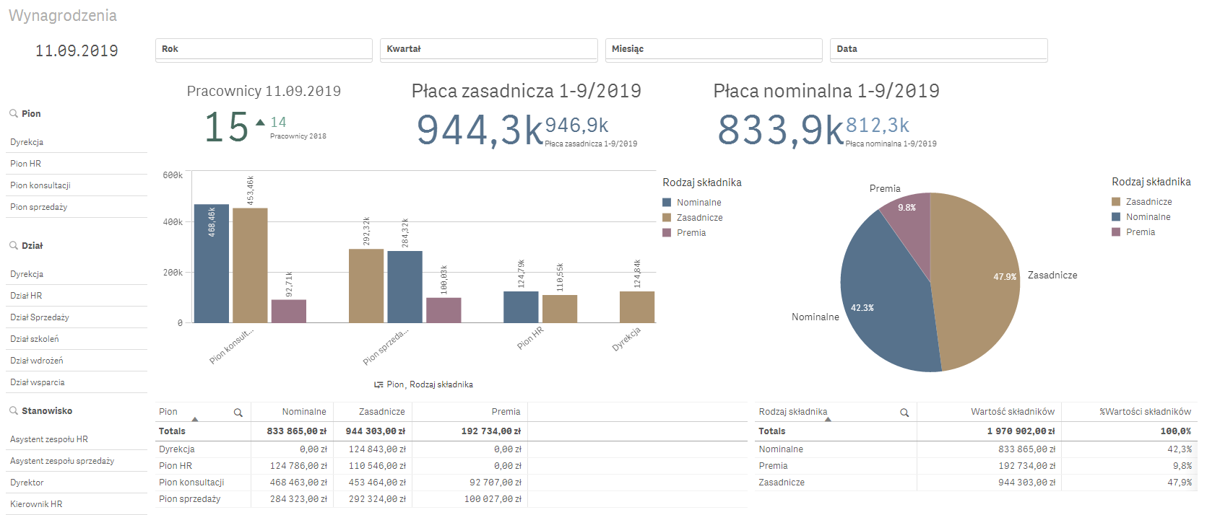Viewport: 1207px width, 515px height.
Task: Select Pion HR in the Pion list
Action: coord(26,164)
